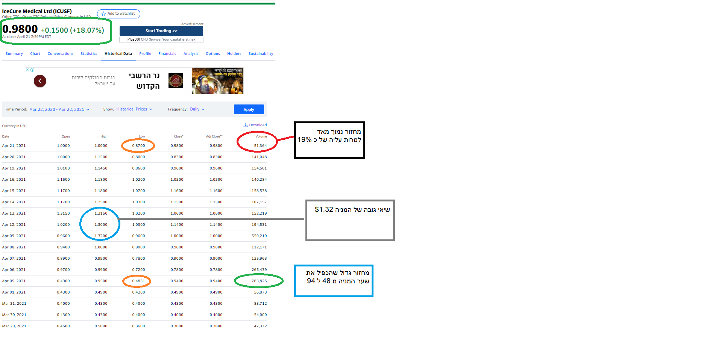Click the Adj Close column header
This screenshot has height=351, width=712.
coord(214,136)
